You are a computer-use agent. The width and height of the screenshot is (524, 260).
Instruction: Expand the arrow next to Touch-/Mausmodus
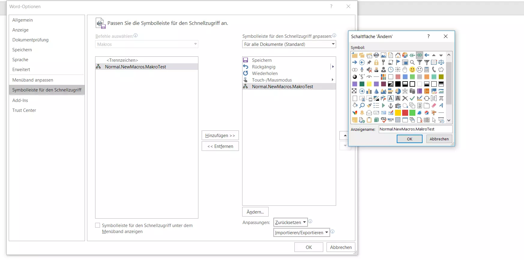[333, 80]
